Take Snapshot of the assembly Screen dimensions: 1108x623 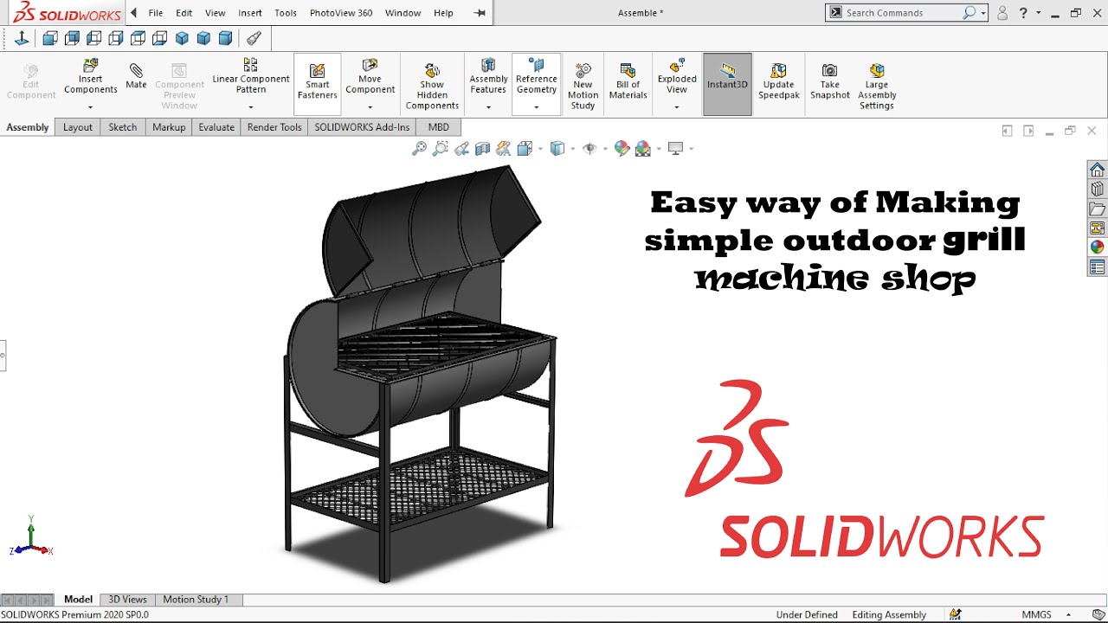(x=829, y=82)
